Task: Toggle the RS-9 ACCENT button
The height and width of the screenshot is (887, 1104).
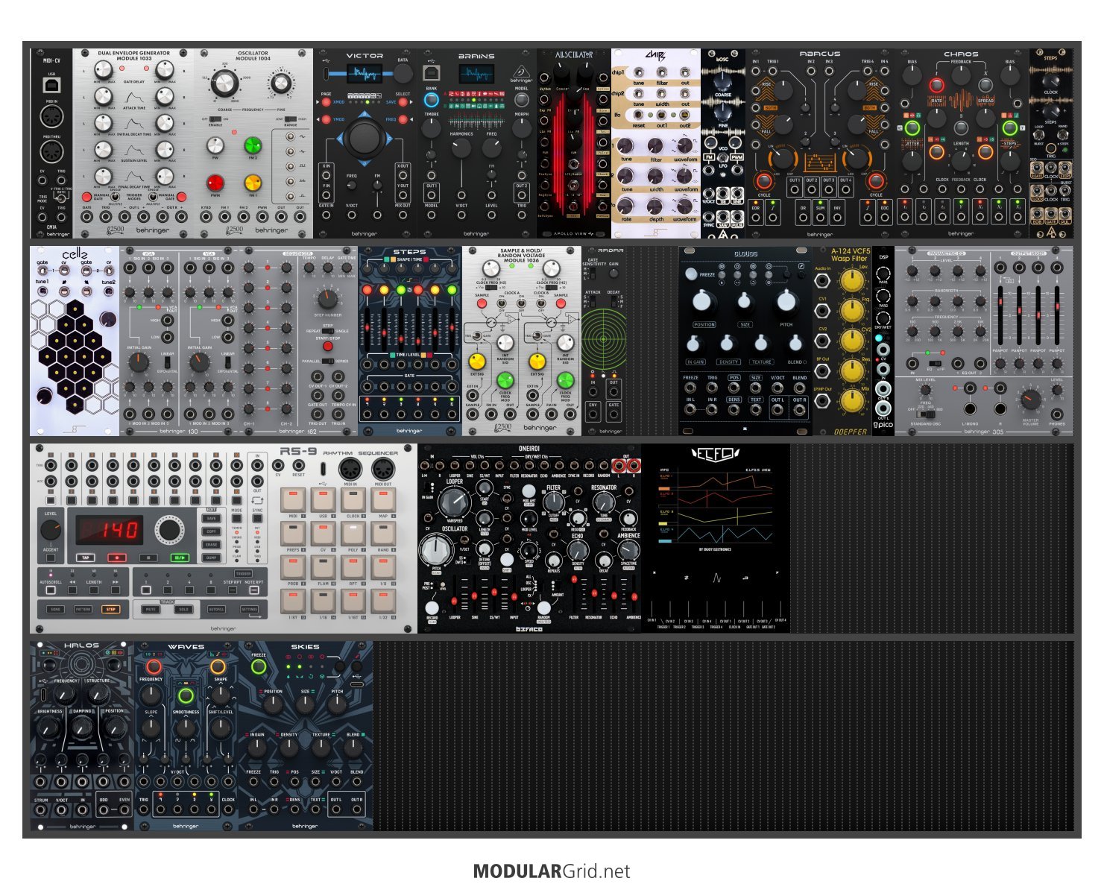Action: [x=51, y=556]
